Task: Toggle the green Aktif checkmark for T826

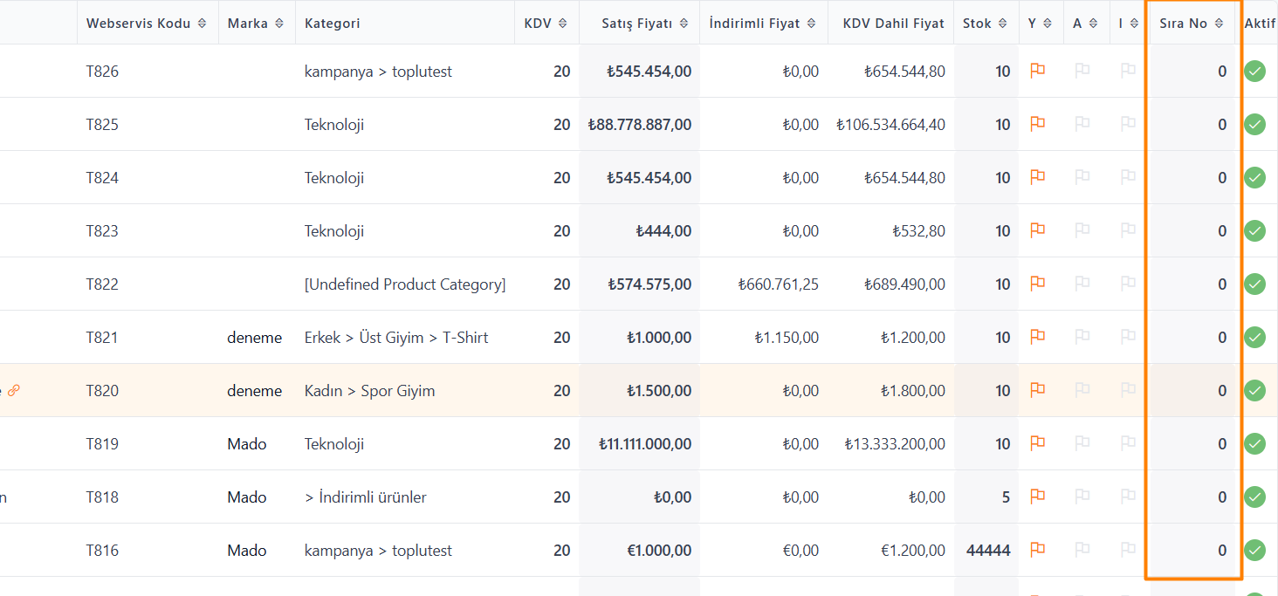Action: point(1254,72)
